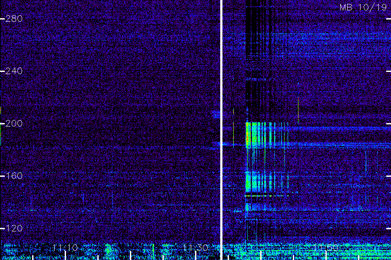The width and height of the screenshot is (391, 260).
Task: Click the 11:50 time label
Action: coord(326,247)
